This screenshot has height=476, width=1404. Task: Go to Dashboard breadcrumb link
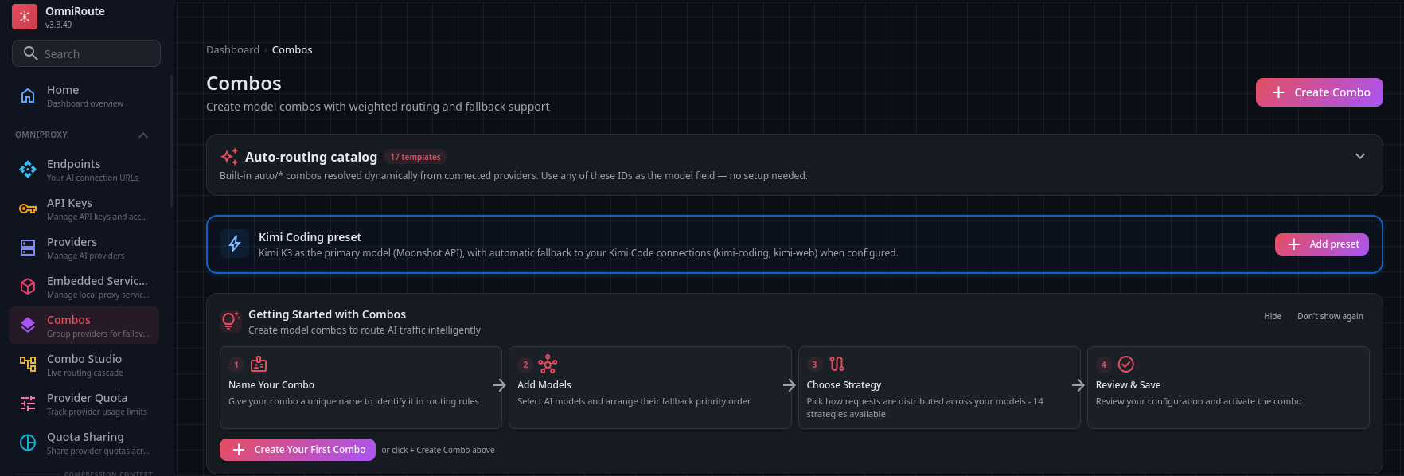click(x=232, y=49)
